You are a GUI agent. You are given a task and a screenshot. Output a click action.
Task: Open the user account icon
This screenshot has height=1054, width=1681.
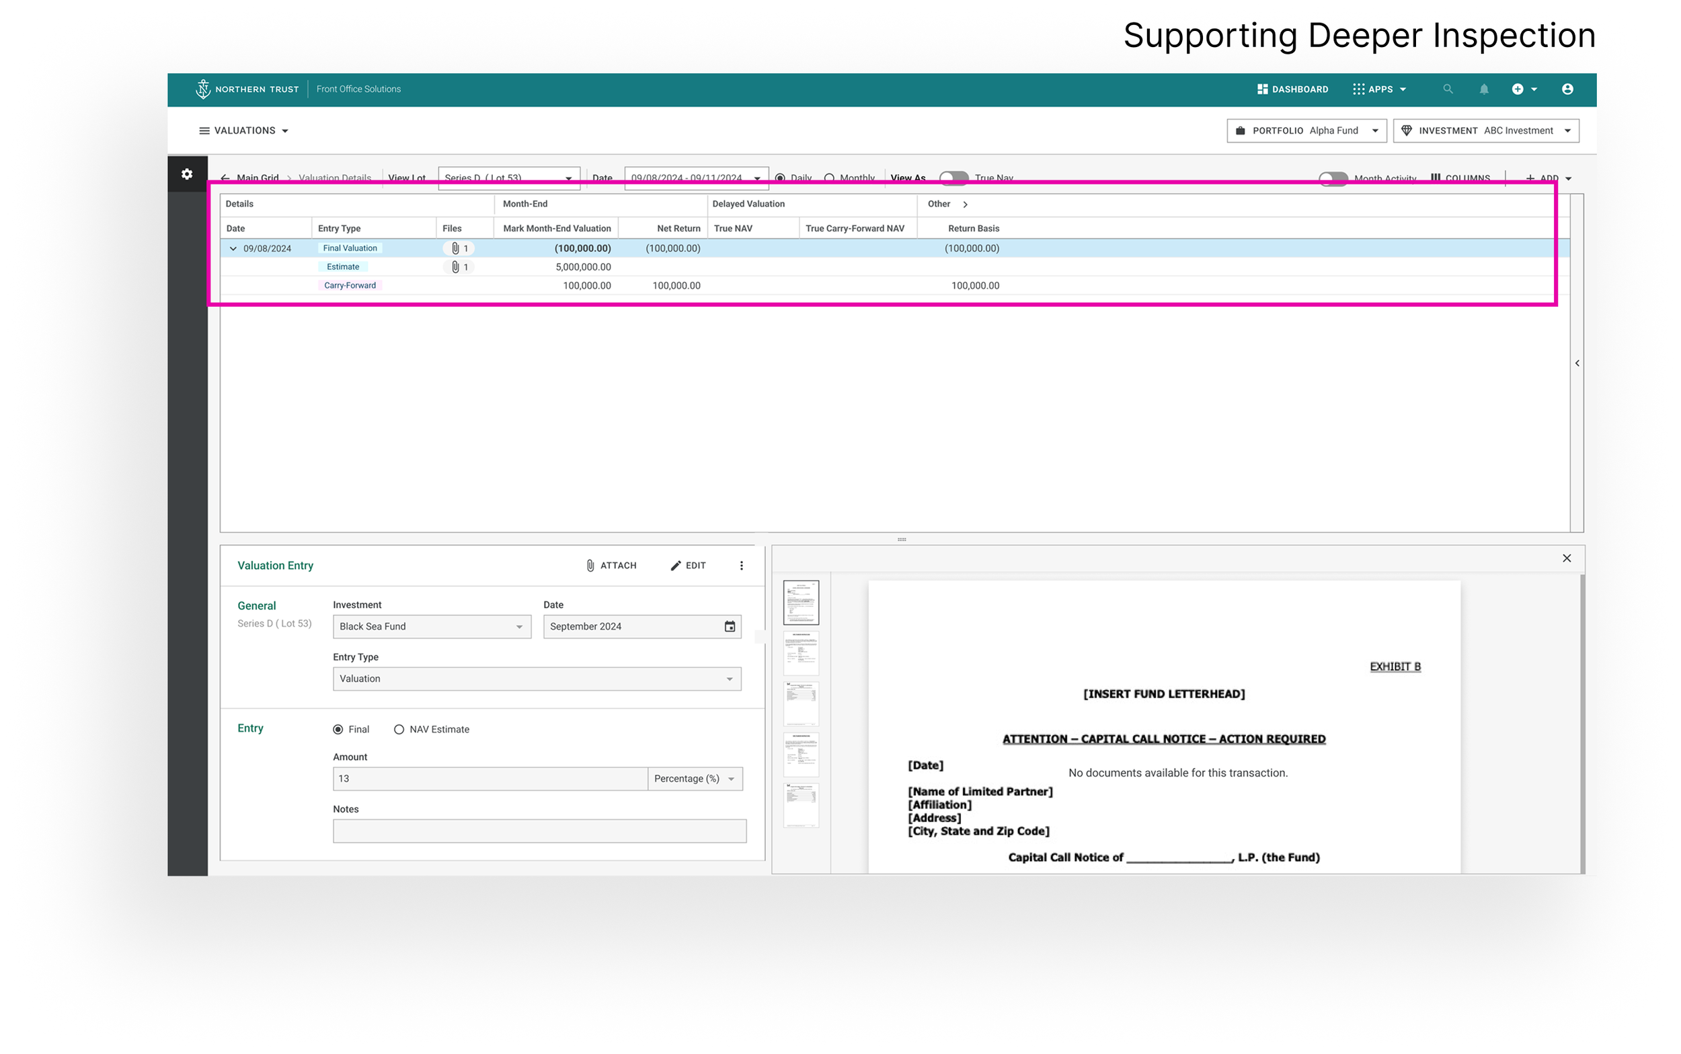(x=1567, y=89)
